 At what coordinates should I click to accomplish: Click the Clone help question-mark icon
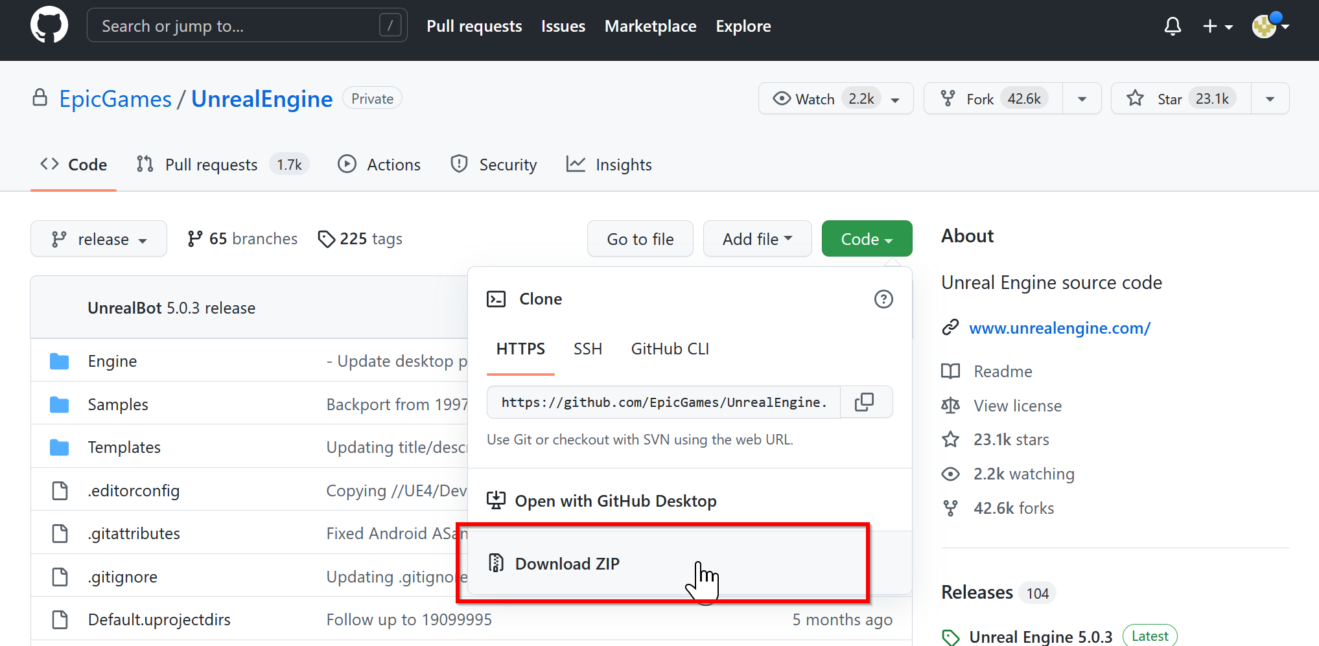pos(883,299)
